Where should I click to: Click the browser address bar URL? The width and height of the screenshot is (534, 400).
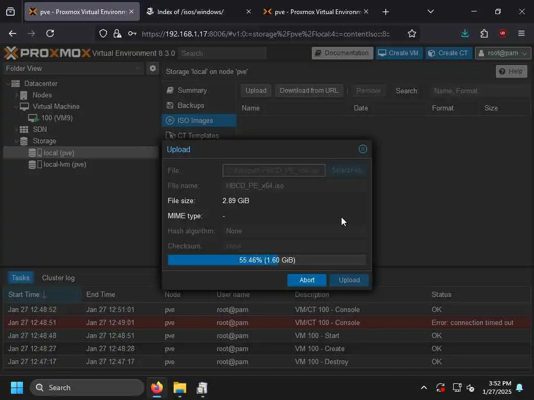tap(265, 34)
